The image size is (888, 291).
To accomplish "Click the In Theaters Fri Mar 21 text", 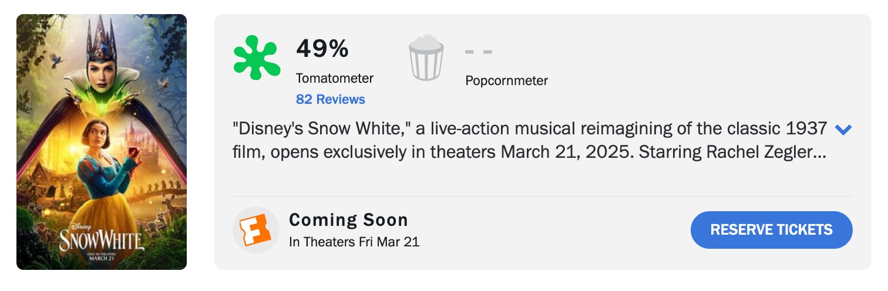I will pyautogui.click(x=354, y=242).
